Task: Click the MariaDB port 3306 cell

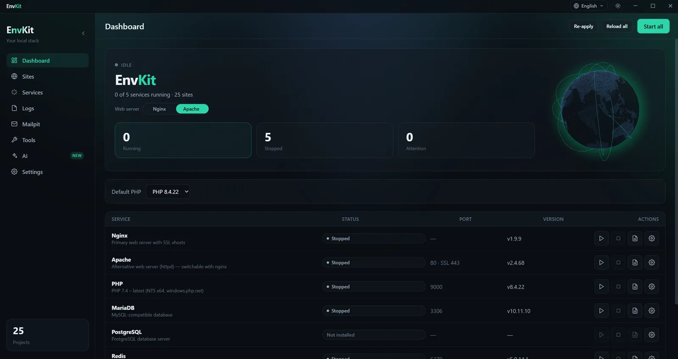Action: (x=436, y=311)
